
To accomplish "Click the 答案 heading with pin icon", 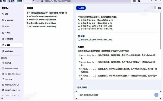I will [x=81, y=36].
